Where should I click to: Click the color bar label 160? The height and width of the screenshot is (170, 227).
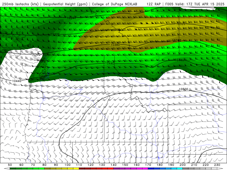(x=136, y=165)
